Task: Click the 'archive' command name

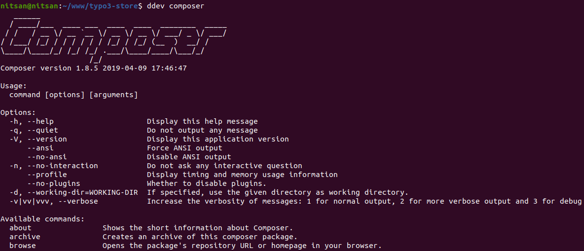Action: [x=25, y=237]
